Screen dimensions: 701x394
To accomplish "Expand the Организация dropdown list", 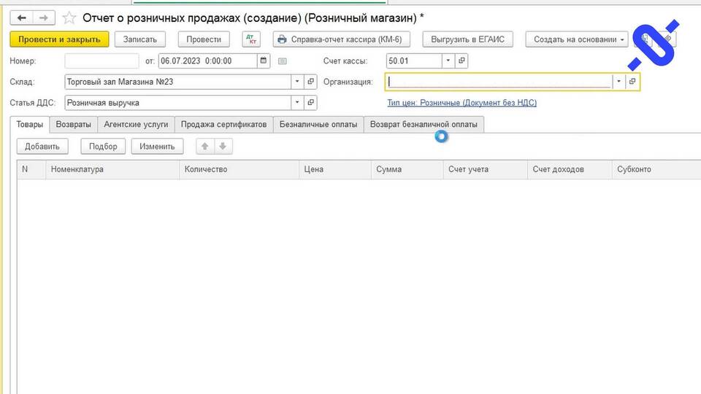I will pos(619,82).
